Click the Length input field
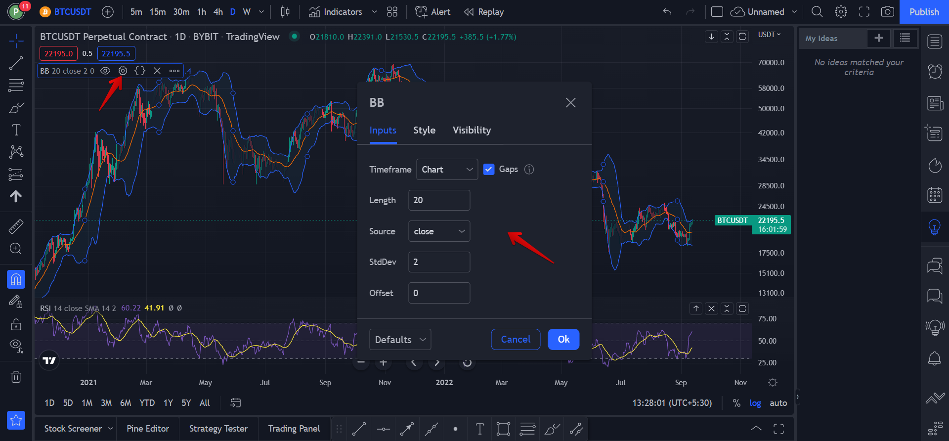949x441 pixels. pyautogui.click(x=439, y=200)
